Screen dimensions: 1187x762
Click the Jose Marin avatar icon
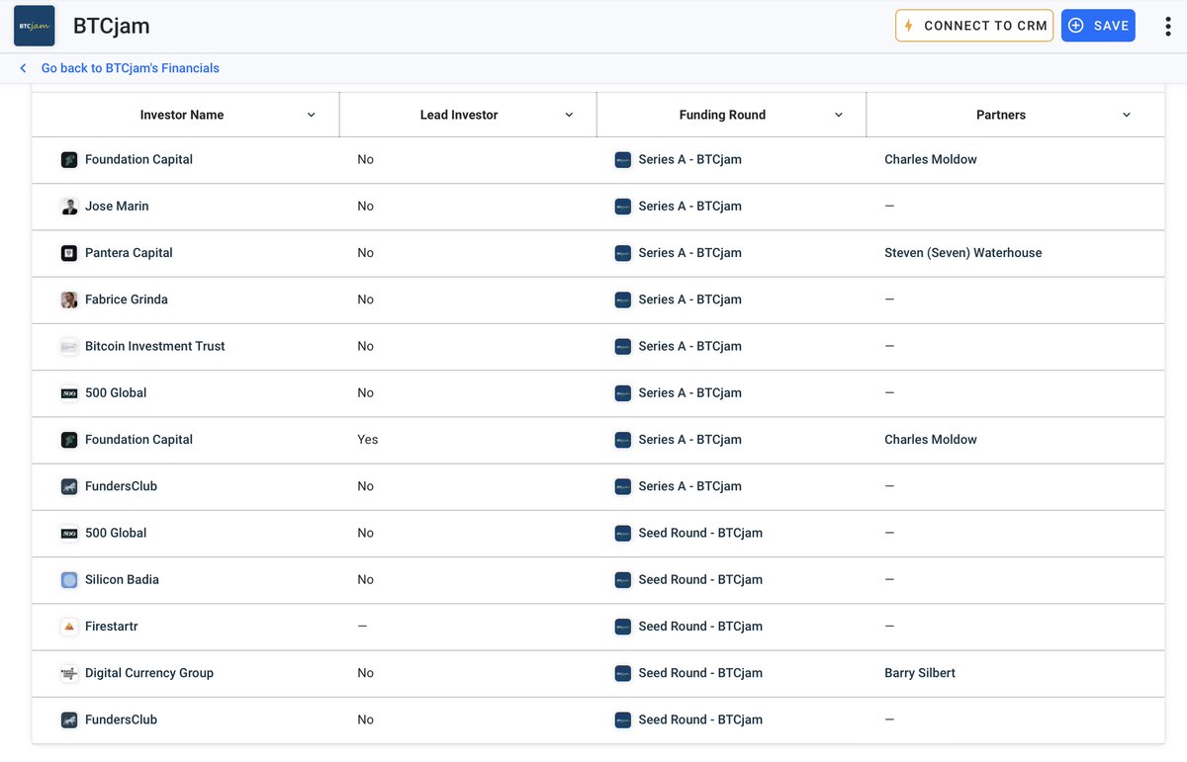point(69,207)
